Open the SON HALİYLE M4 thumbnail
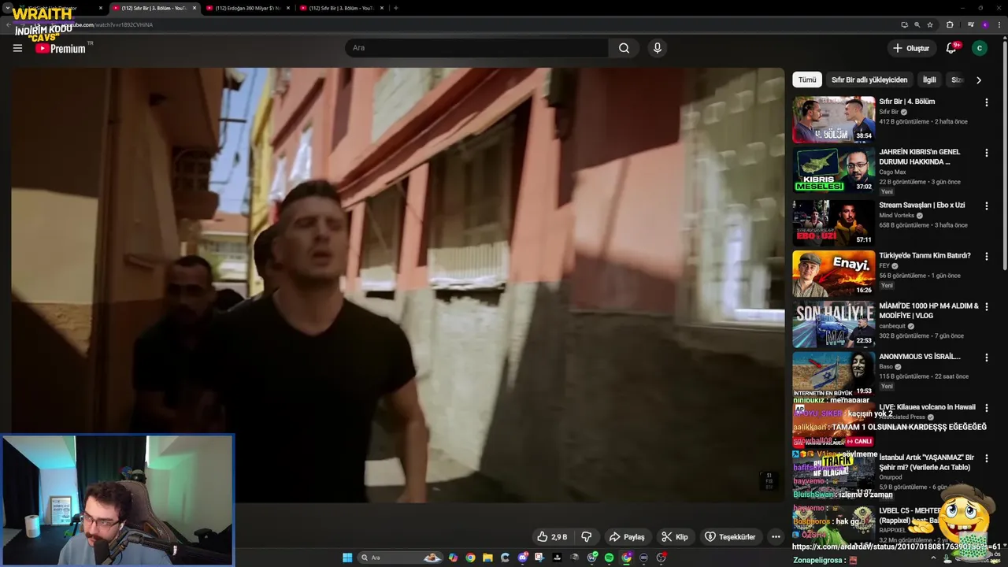Screen dimensions: 1008x567 833,324
